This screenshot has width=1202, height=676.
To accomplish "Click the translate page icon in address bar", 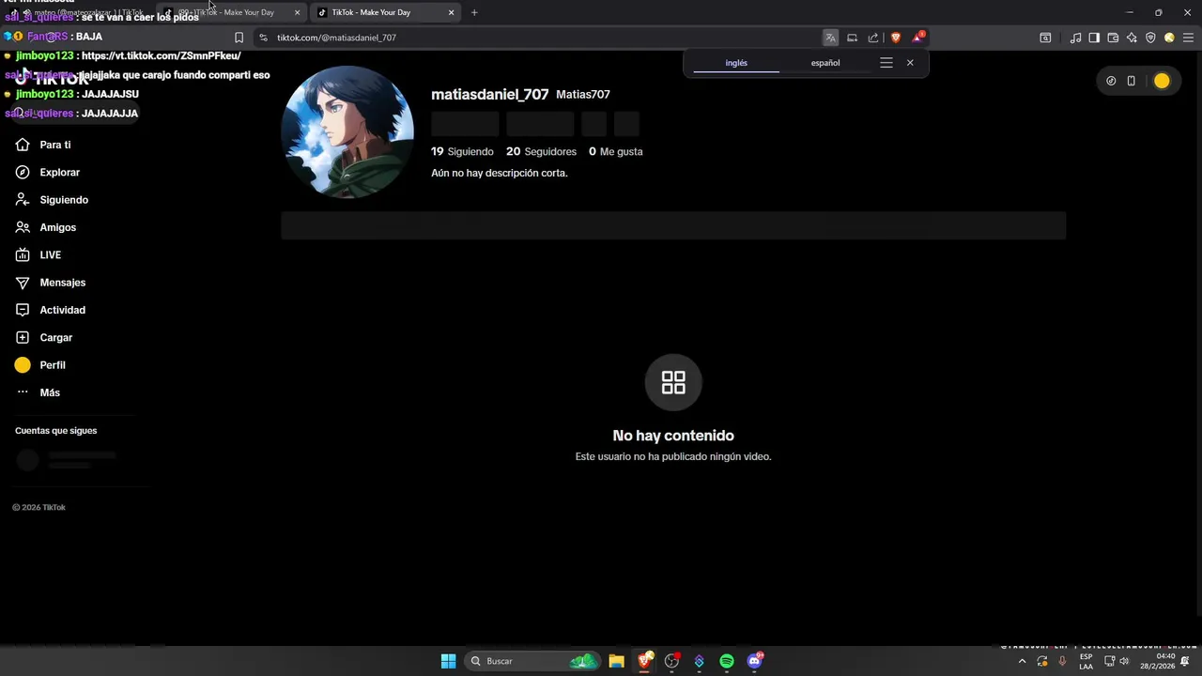I will pyautogui.click(x=830, y=38).
